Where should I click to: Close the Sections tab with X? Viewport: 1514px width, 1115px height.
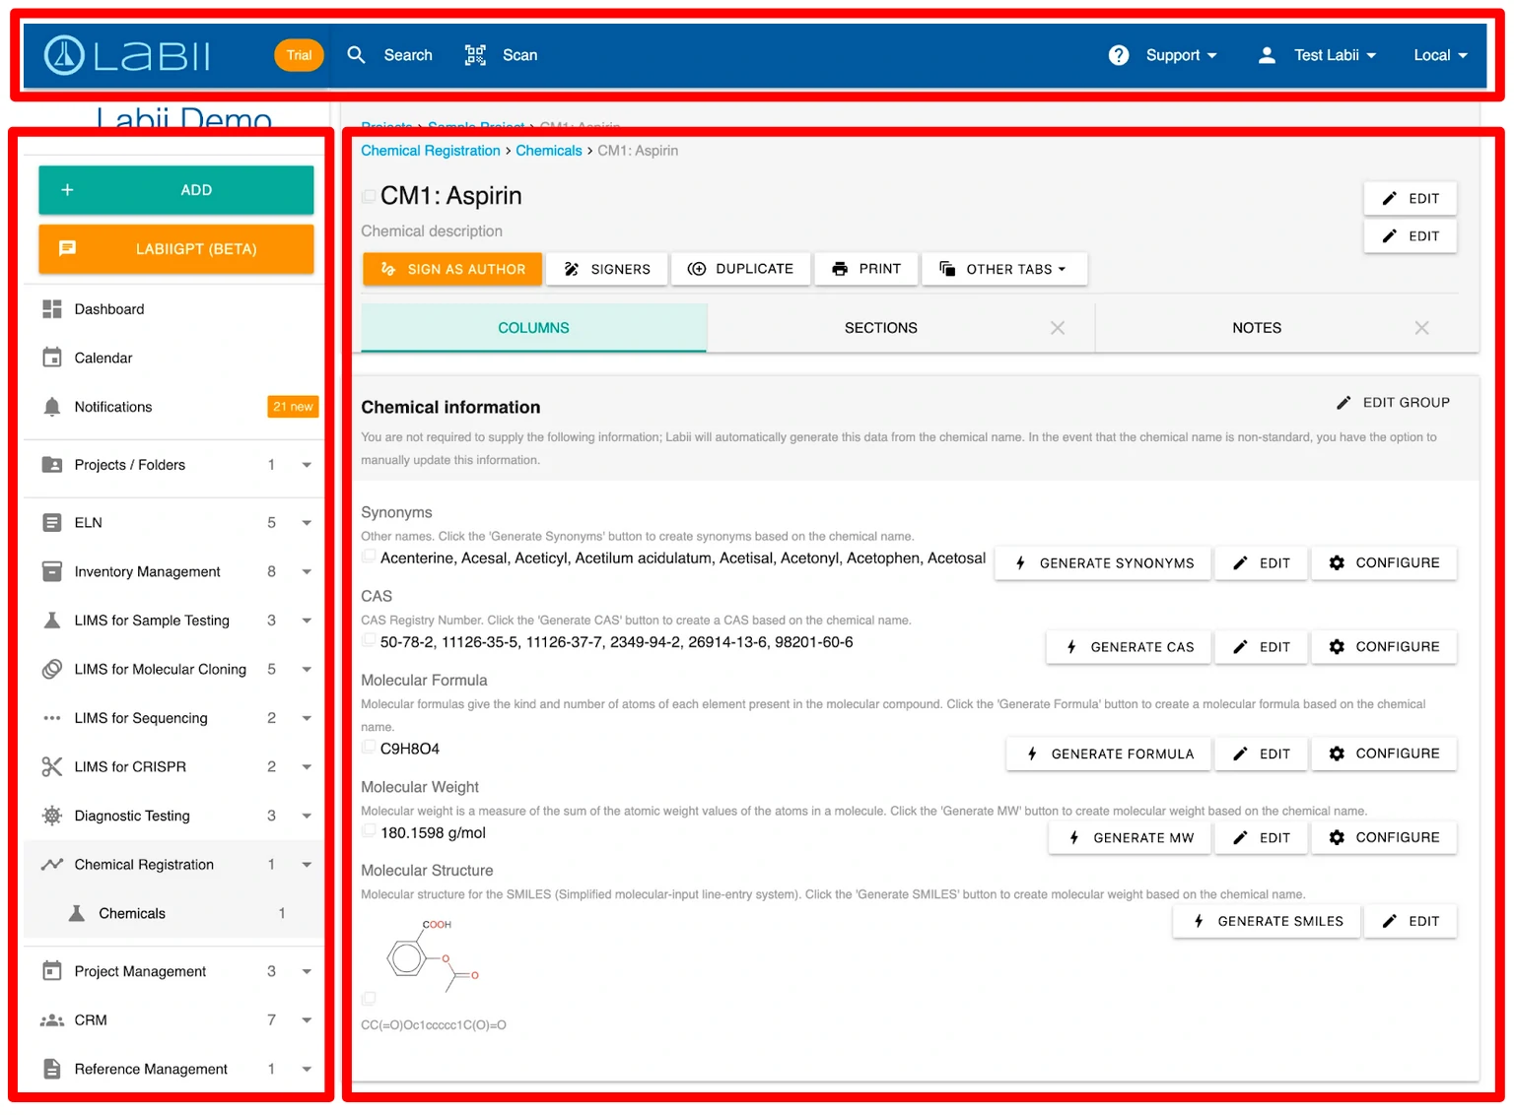point(1057,328)
